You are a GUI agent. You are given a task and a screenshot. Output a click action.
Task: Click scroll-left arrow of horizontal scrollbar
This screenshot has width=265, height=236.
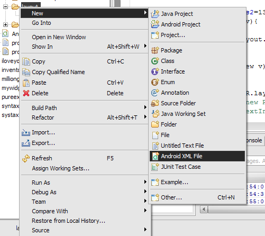[204, 210]
